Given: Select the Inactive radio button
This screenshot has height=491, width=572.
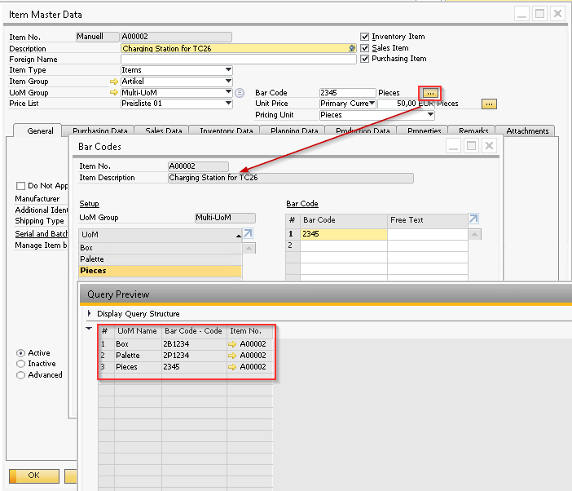Looking at the screenshot, I should [20, 364].
